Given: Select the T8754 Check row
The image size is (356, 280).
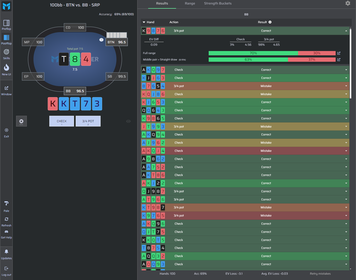Looking at the screenshot, I should (245, 248).
